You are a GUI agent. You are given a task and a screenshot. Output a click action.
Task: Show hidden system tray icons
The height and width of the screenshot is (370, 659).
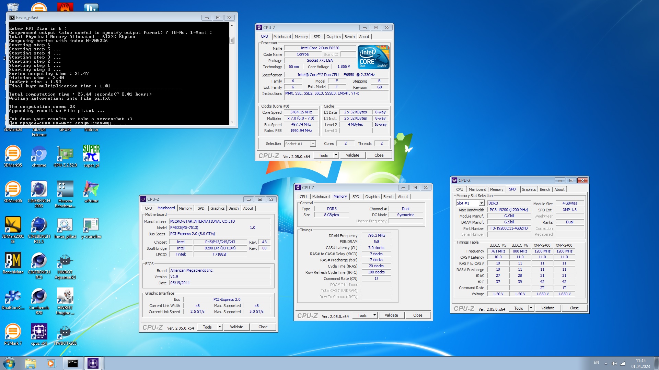click(606, 363)
